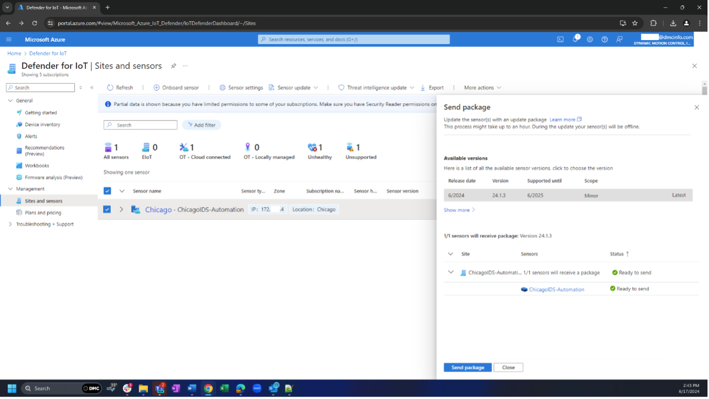Click the Send package button
The height and width of the screenshot is (399, 709).
click(468, 367)
